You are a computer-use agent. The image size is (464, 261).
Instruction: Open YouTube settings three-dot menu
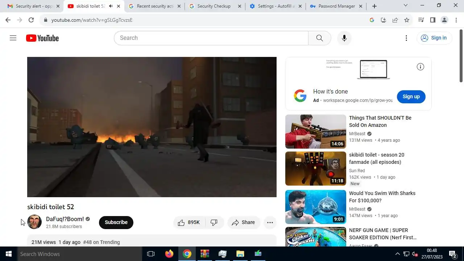coord(406,38)
